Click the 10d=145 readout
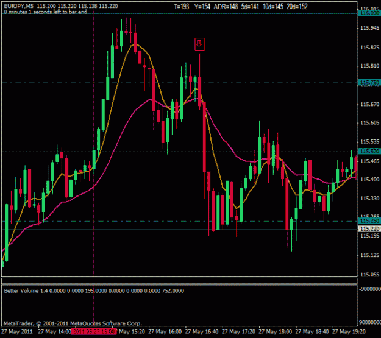Image resolution: width=381 pixels, height=338 pixels. click(273, 7)
